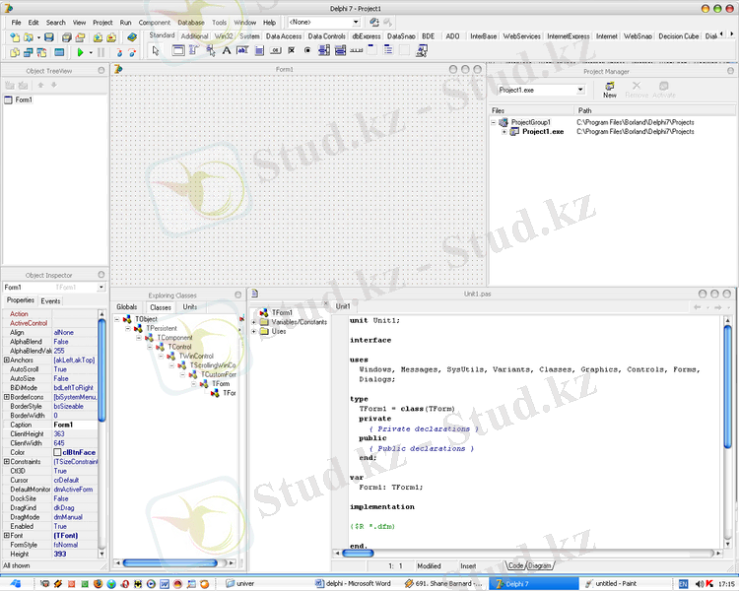Click the Delphi help book icon
The width and height of the screenshot is (739, 591).
(x=132, y=36)
